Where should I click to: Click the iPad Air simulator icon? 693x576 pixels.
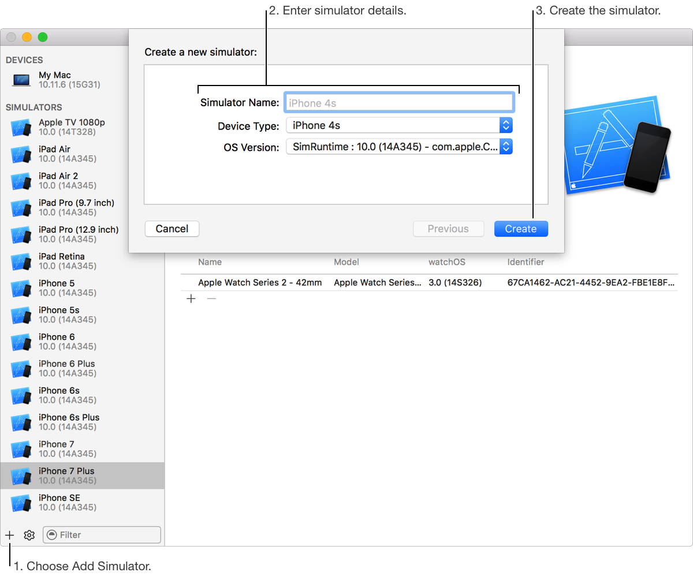click(21, 154)
